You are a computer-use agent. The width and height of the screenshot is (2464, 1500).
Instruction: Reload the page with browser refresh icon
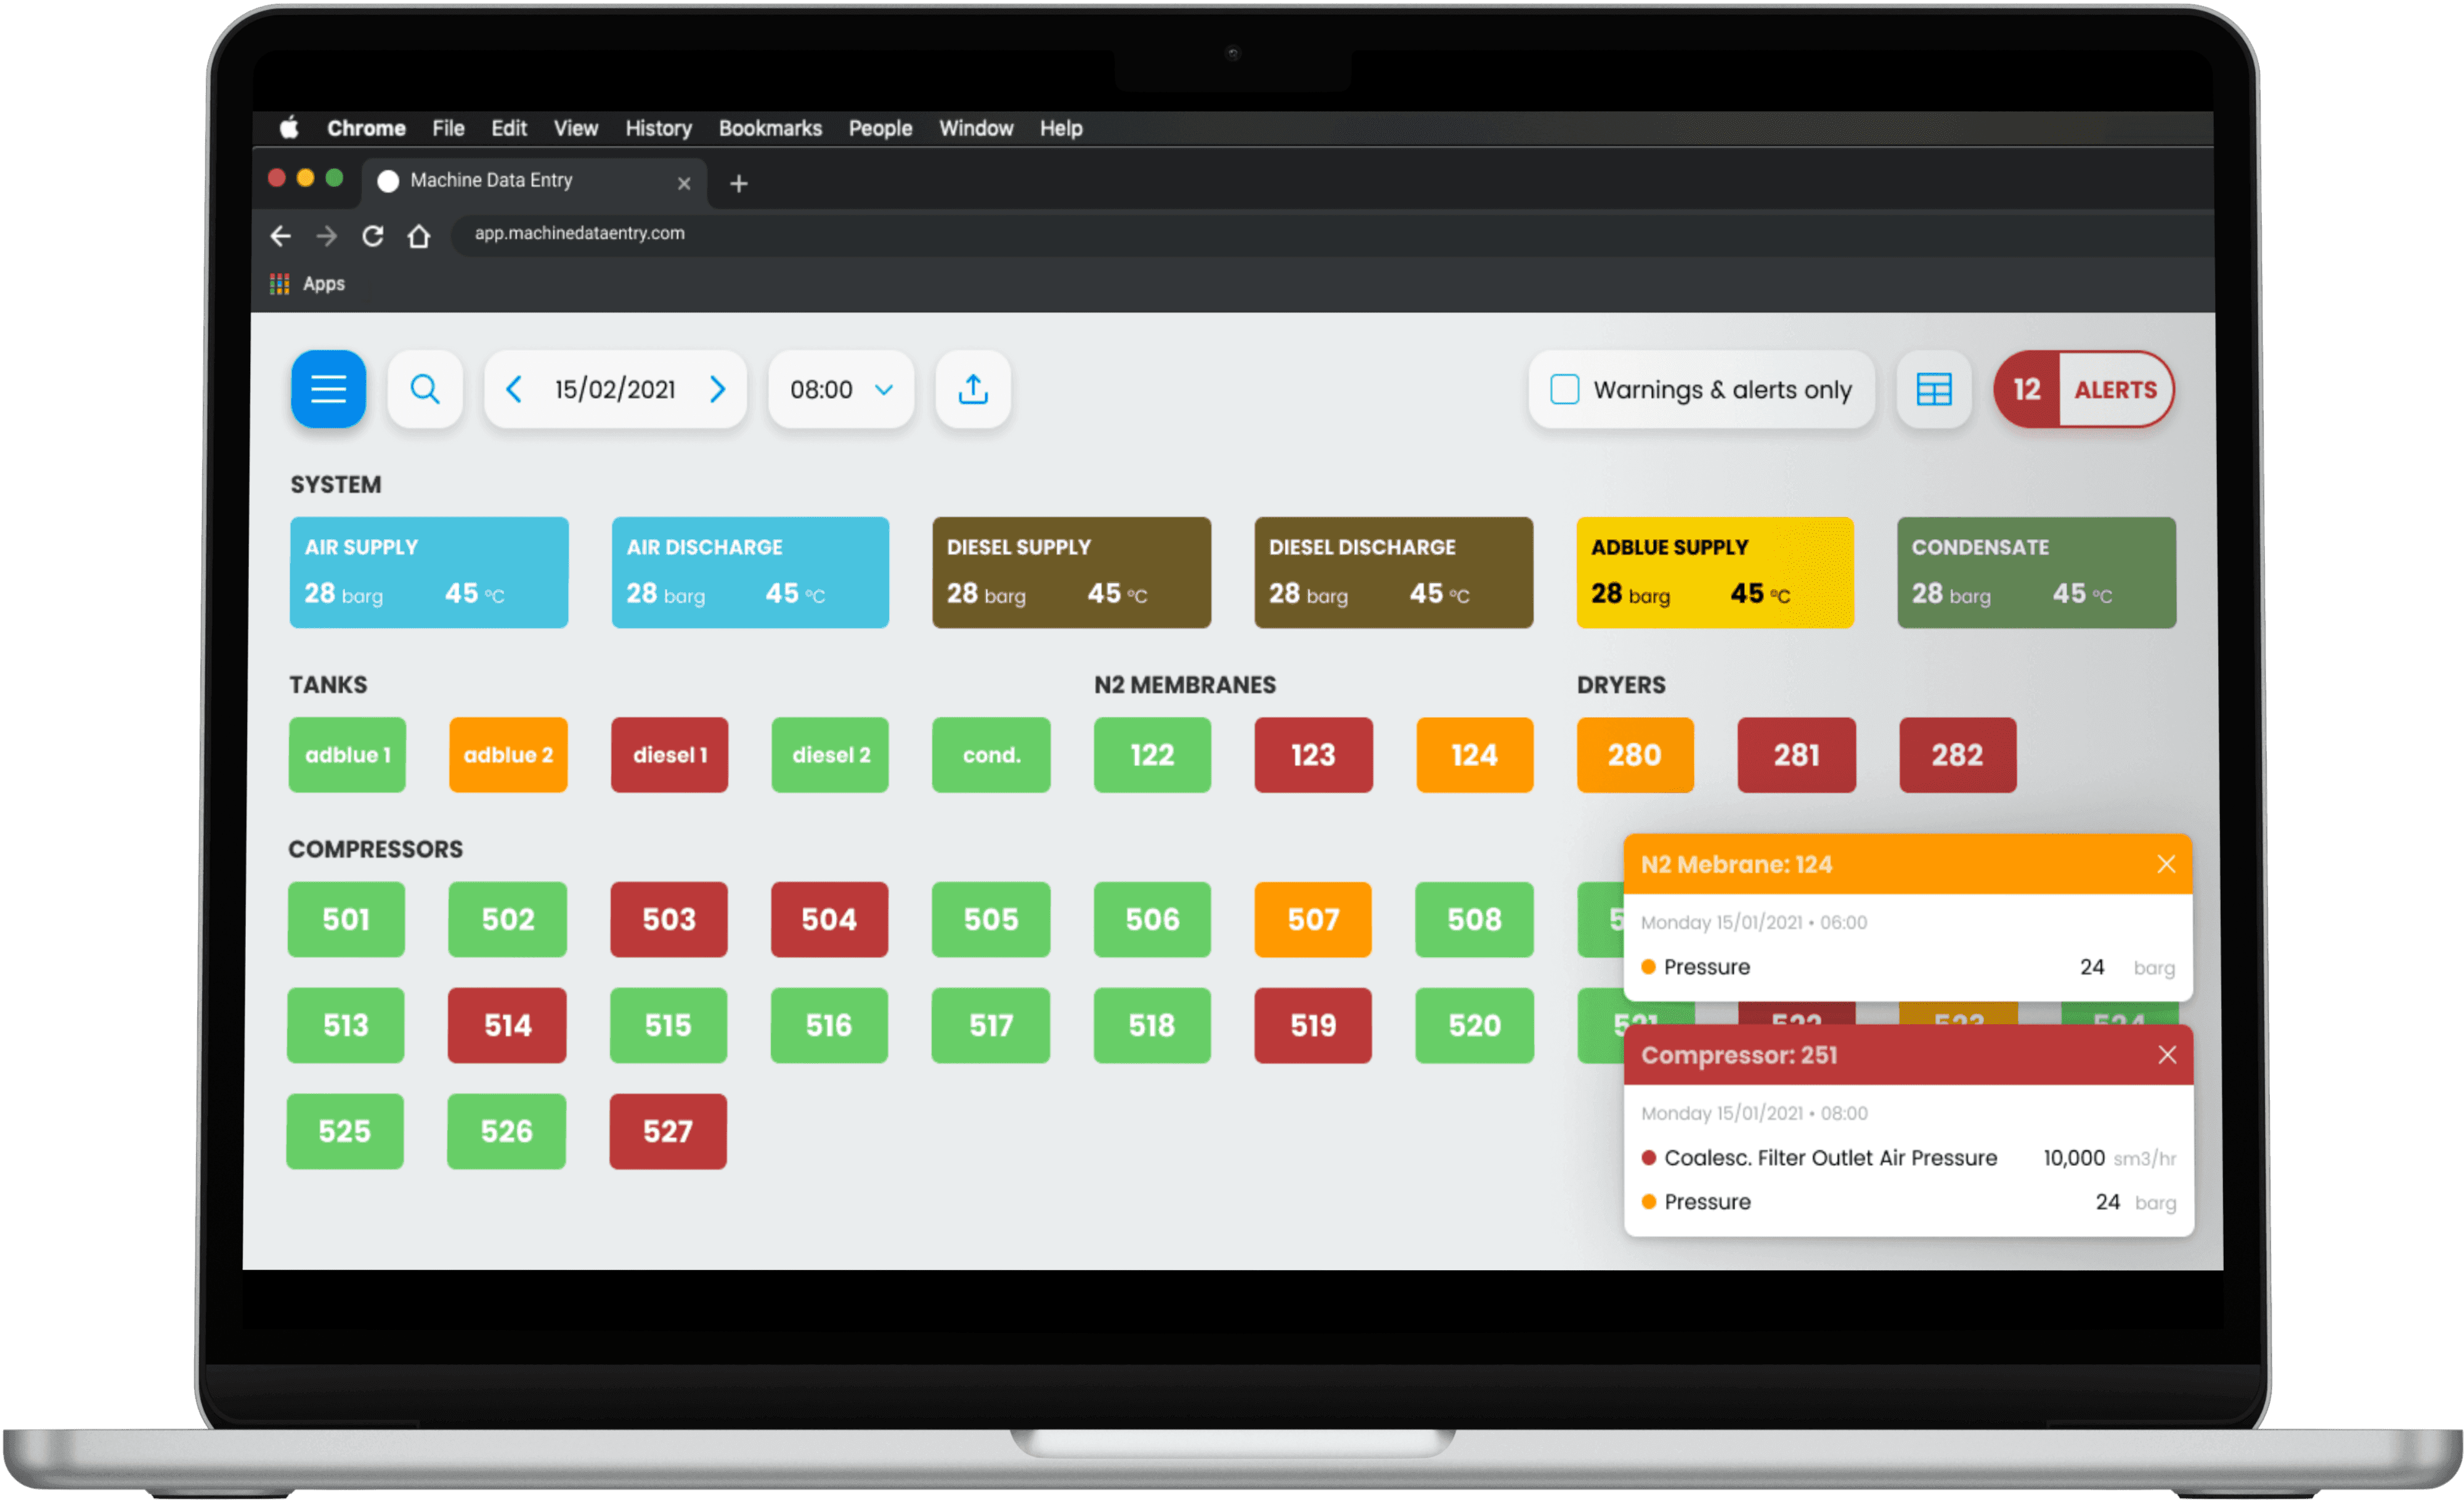point(373,236)
